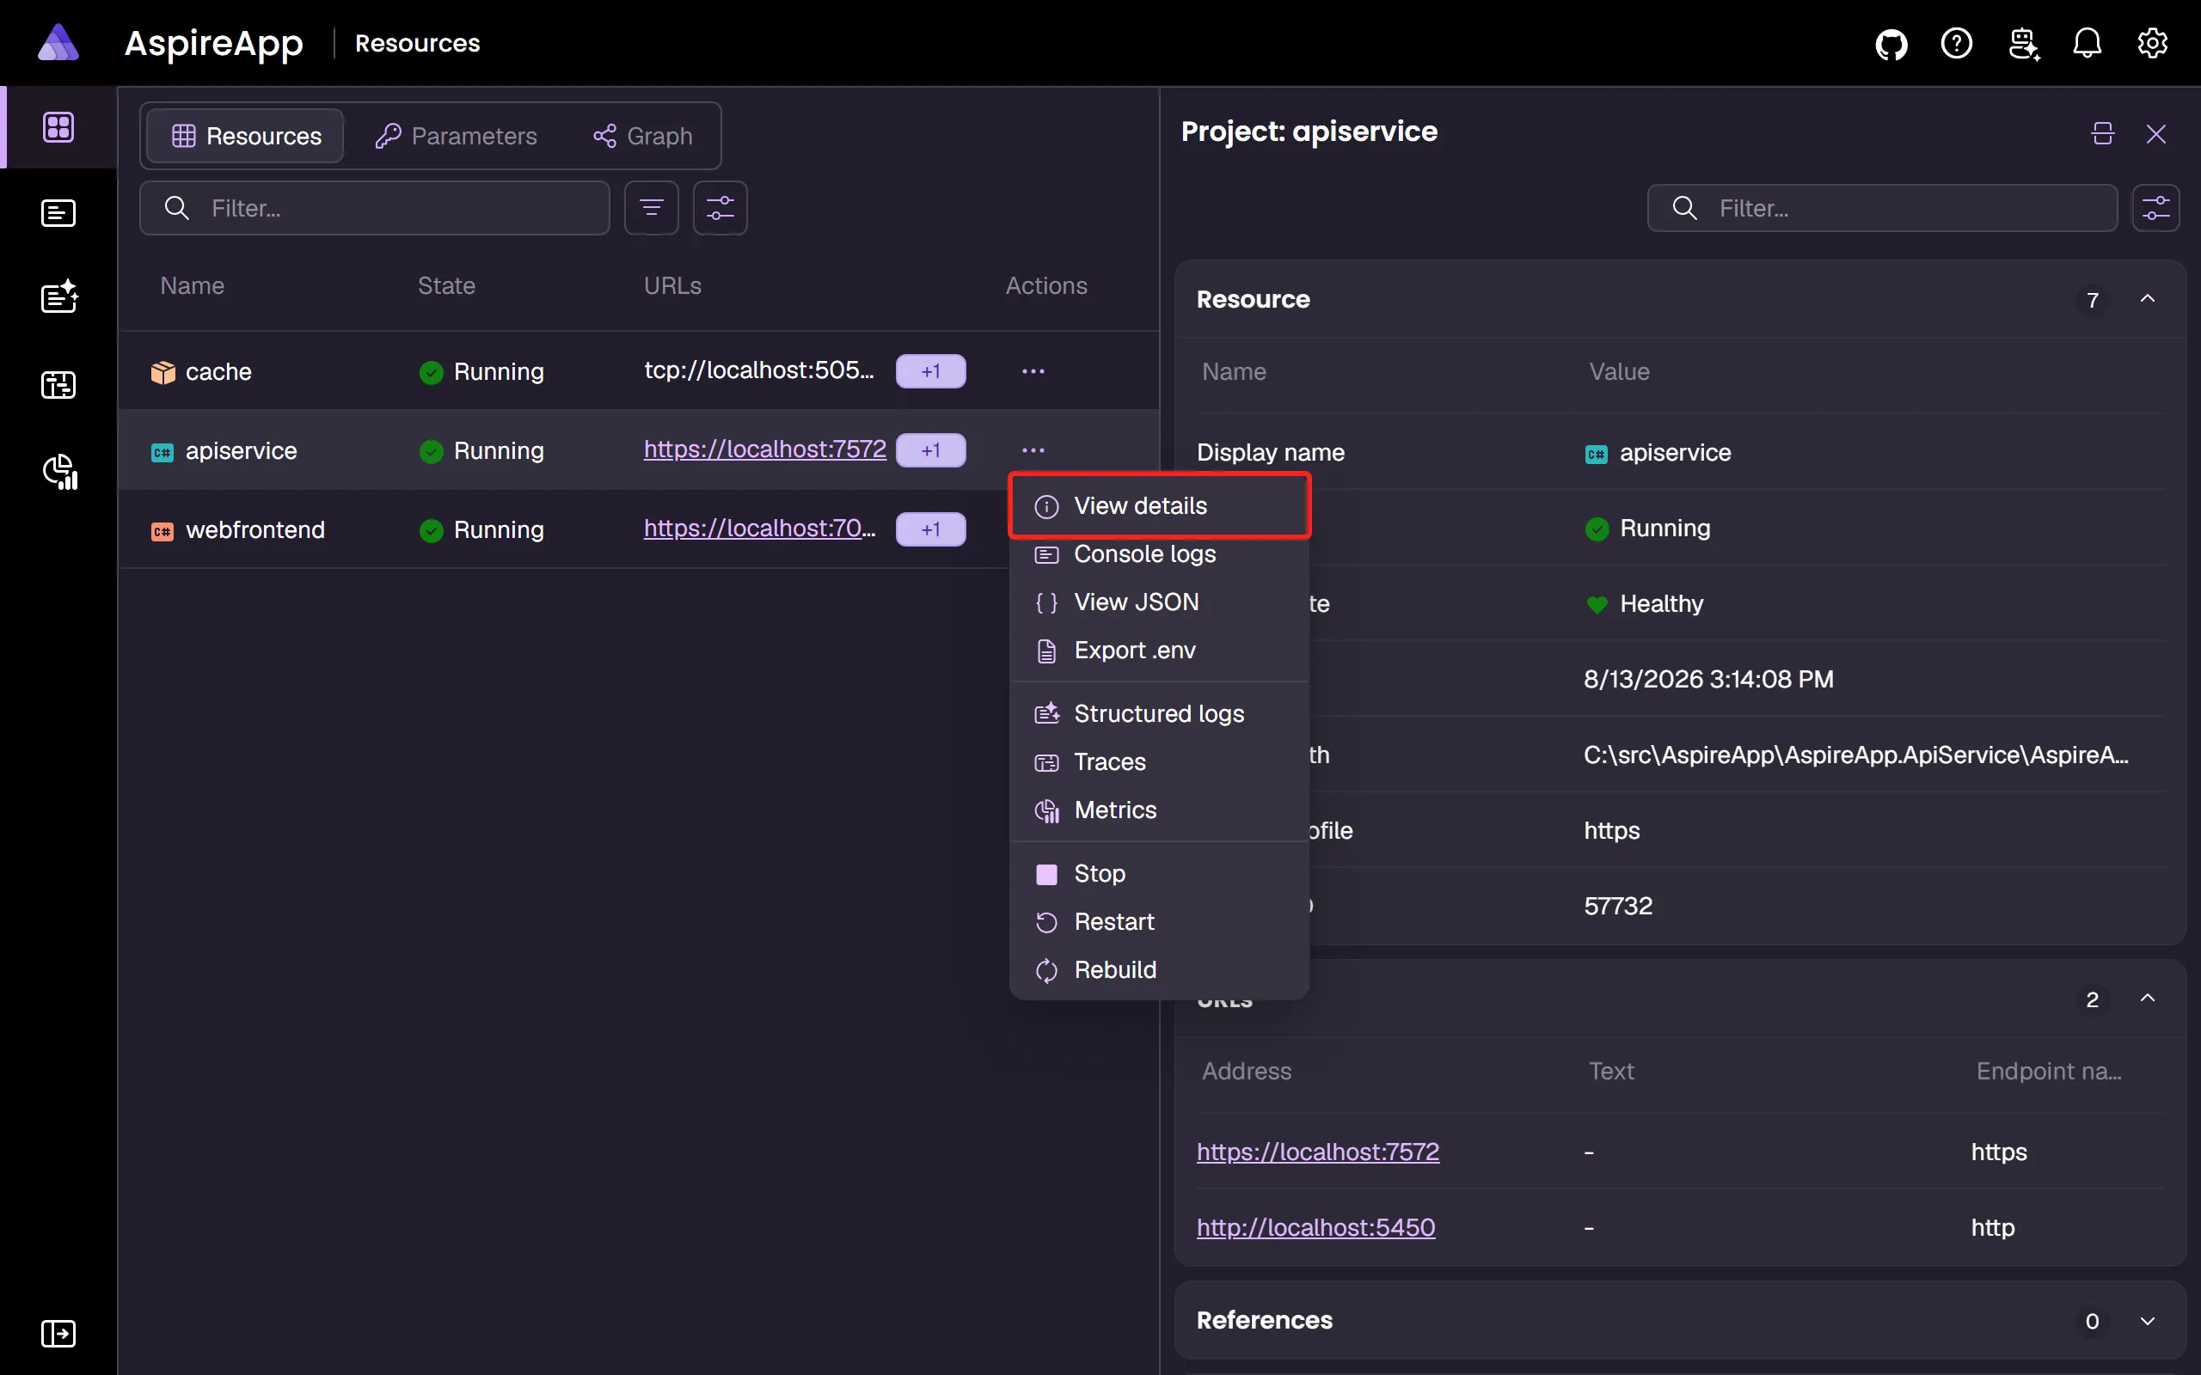Choose Export .env from the menu
The image size is (2201, 1375).
(1160, 651)
